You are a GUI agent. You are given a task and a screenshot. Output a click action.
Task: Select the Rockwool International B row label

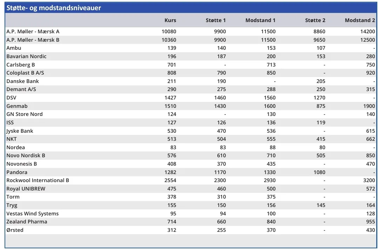click(x=38, y=180)
